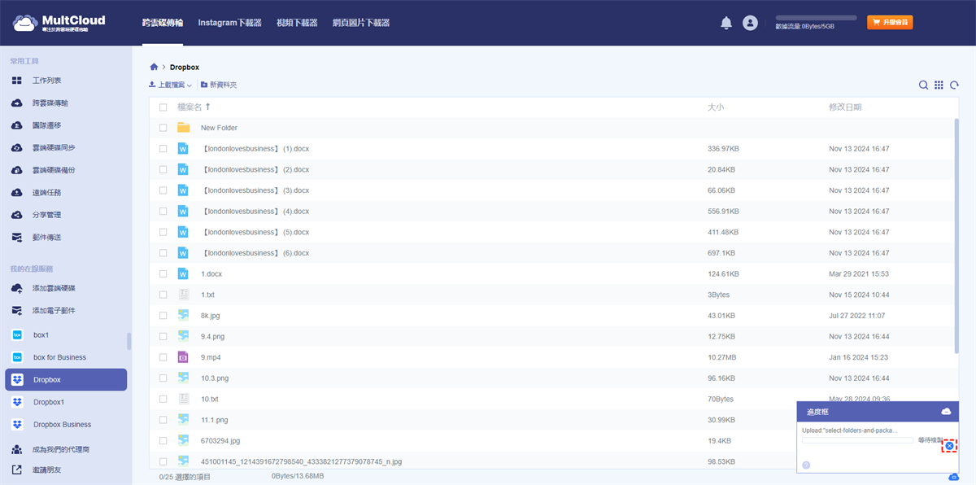Viewport: 976px width, 485px height.
Task: Refresh the Dropbox file list
Action: pos(954,85)
